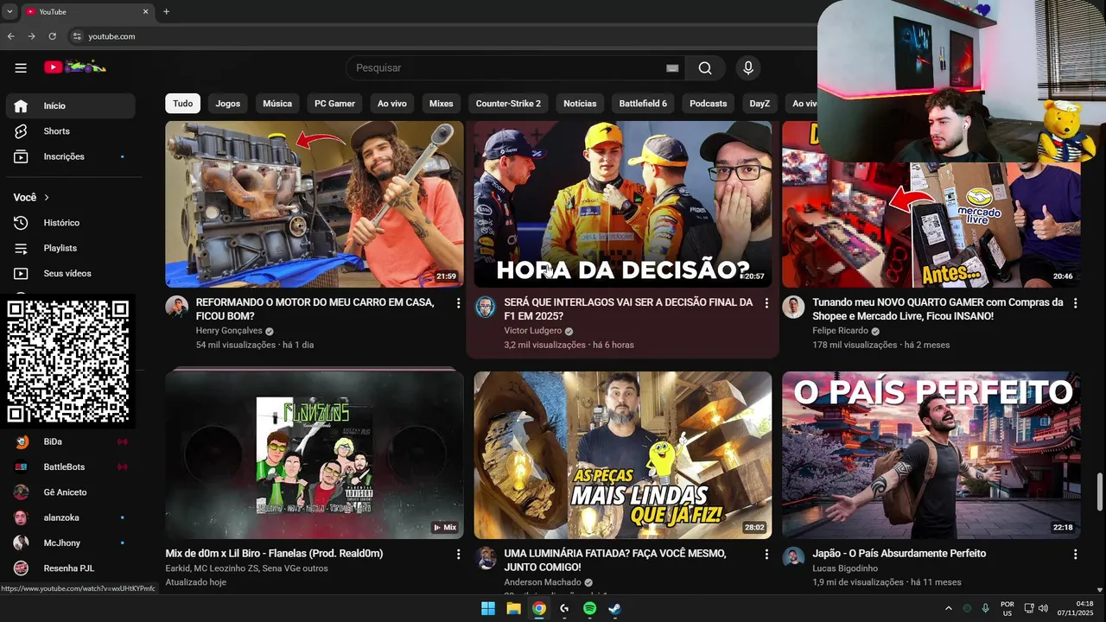Click the magnifier search button
Image resolution: width=1106 pixels, height=622 pixels.
705,68
